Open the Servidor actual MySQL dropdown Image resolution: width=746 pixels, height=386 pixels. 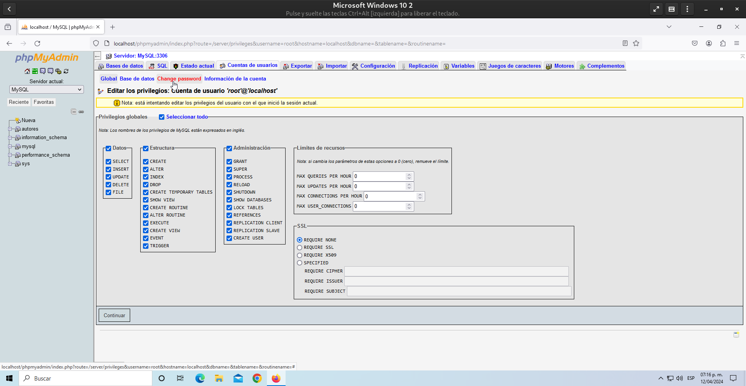(47, 89)
